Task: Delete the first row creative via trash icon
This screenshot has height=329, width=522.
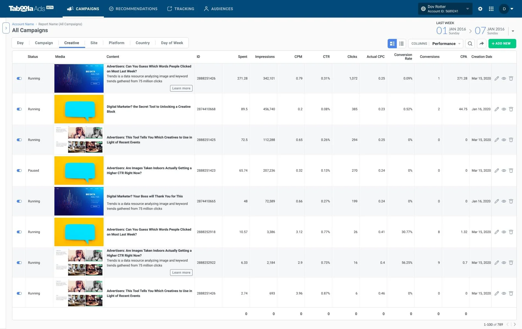Action: [x=511, y=78]
